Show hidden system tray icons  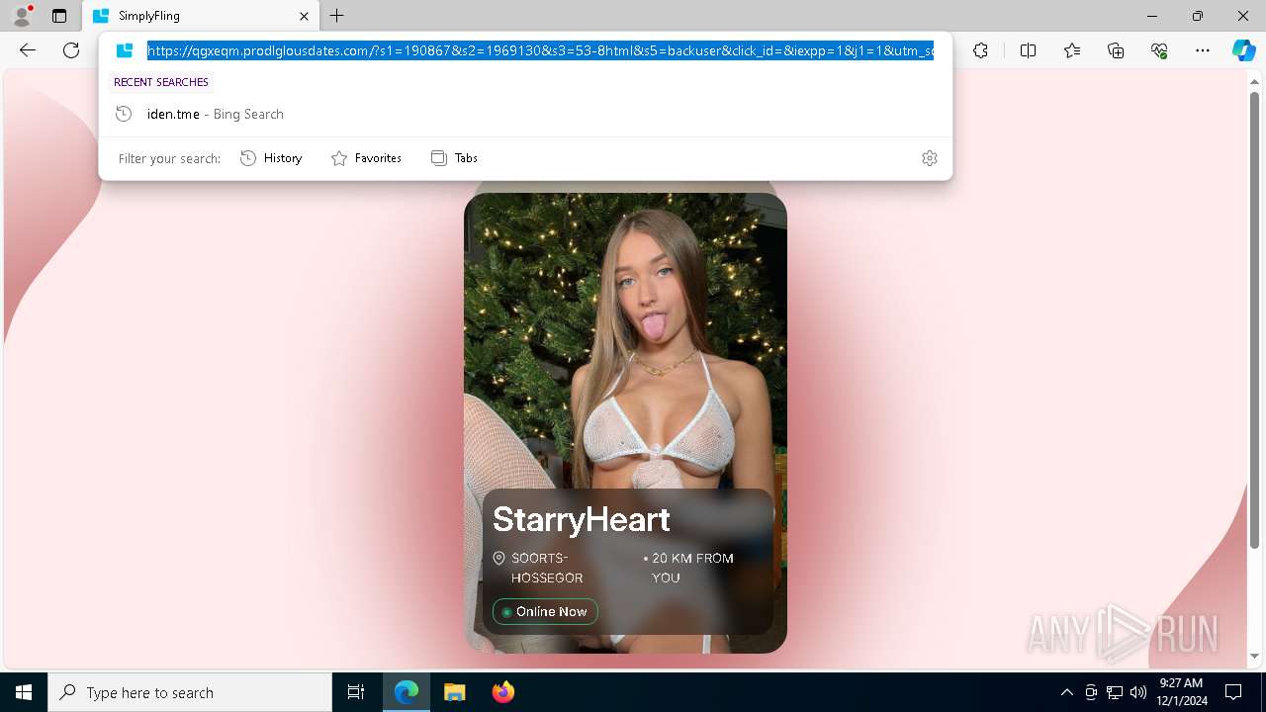1066,692
